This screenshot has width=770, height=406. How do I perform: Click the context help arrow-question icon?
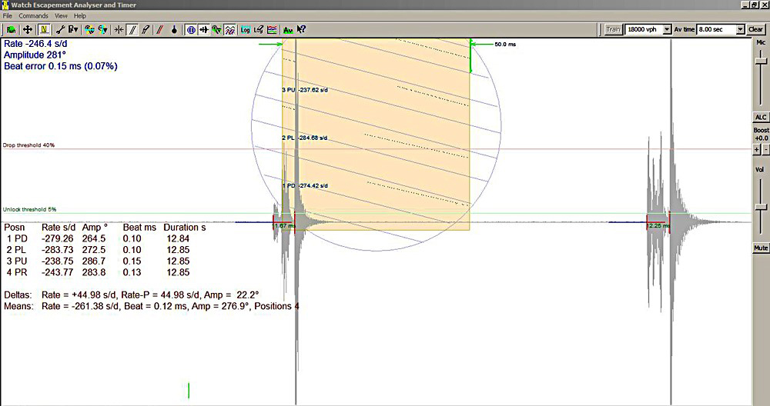302,30
